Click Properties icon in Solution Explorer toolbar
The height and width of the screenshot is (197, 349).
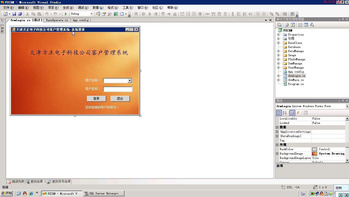(279, 25)
